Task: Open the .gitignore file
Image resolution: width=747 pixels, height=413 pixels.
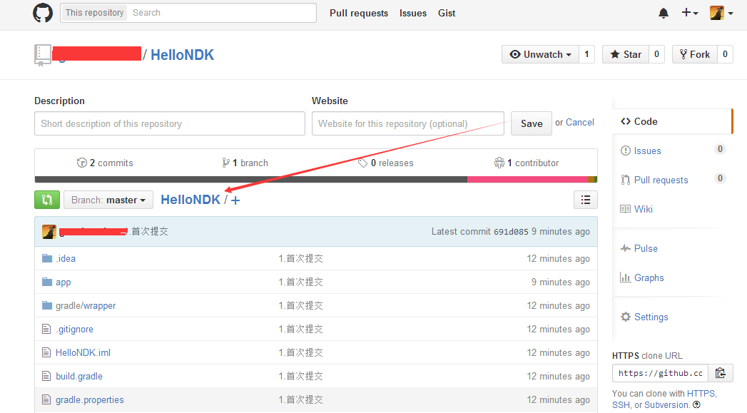Action: (74, 329)
